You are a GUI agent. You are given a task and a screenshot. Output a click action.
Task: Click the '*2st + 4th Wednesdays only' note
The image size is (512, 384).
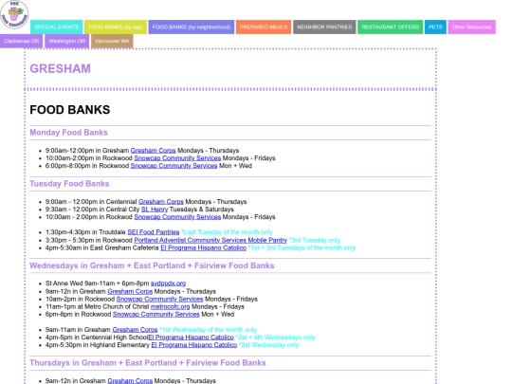pos(275,338)
